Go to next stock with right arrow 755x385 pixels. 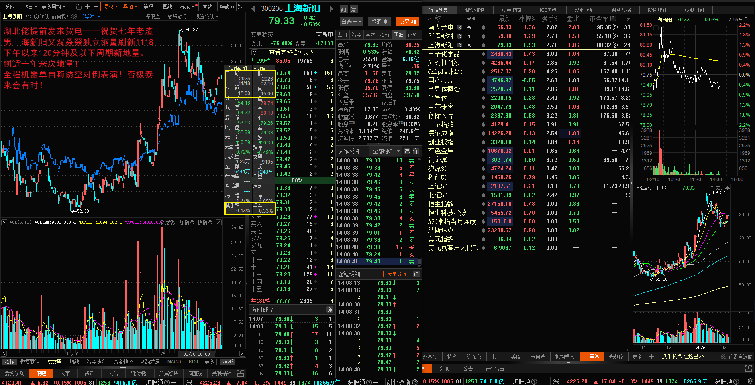pos(331,8)
